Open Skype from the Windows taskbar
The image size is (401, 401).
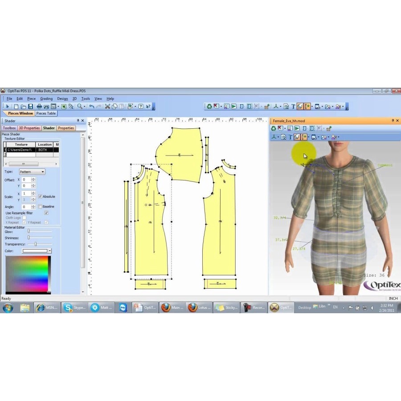(75, 307)
